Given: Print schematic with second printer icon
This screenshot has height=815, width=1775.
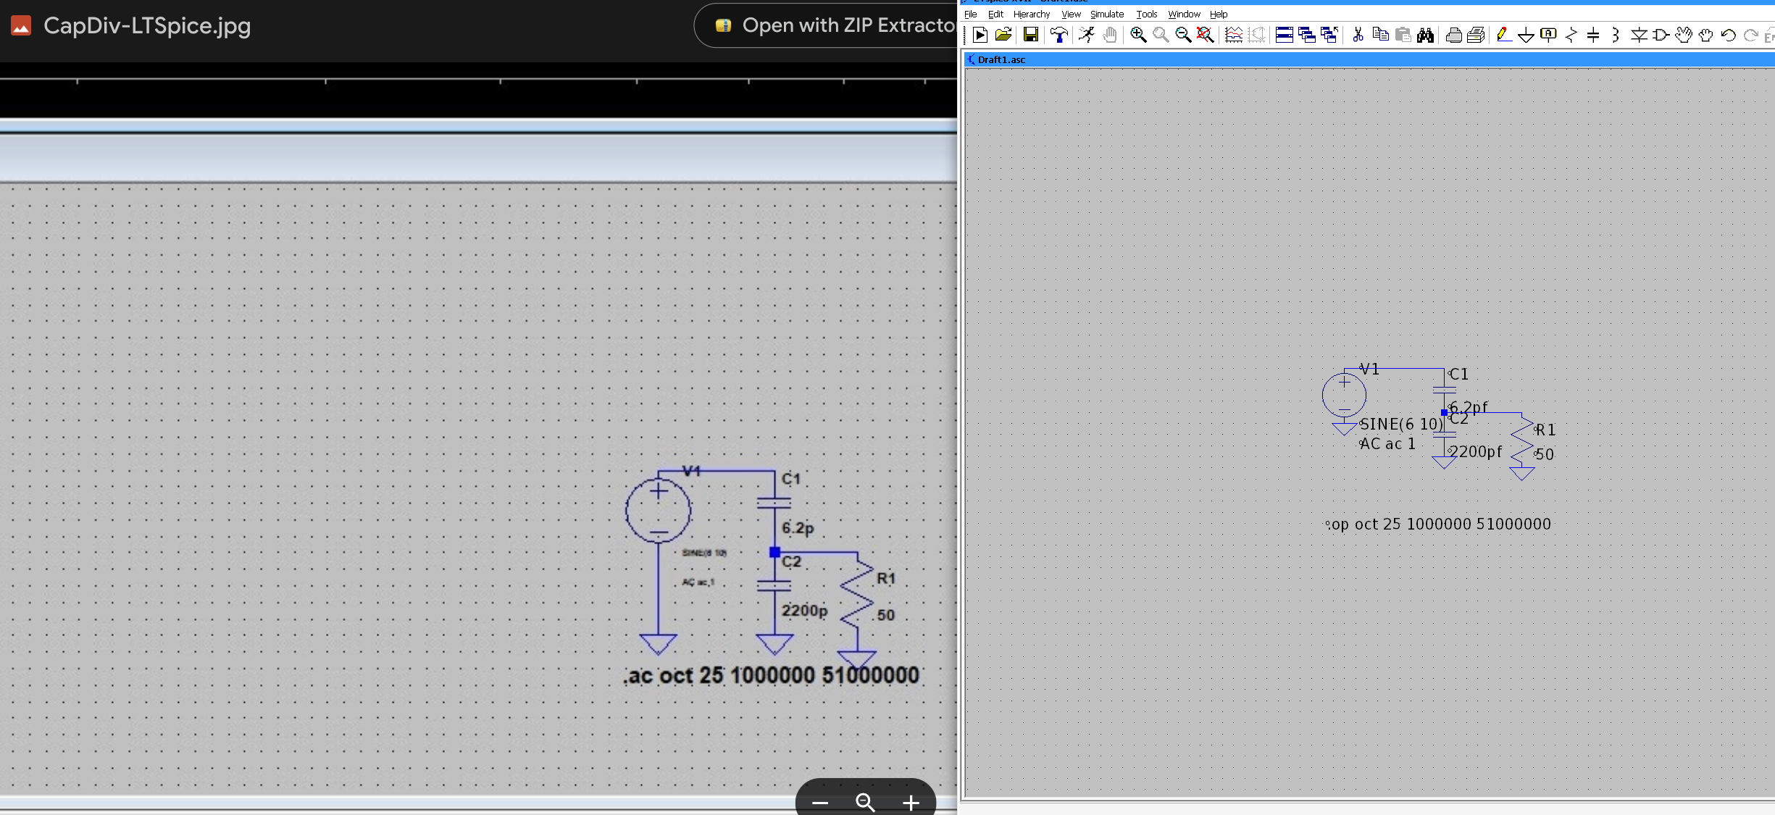Looking at the screenshot, I should click(1476, 35).
